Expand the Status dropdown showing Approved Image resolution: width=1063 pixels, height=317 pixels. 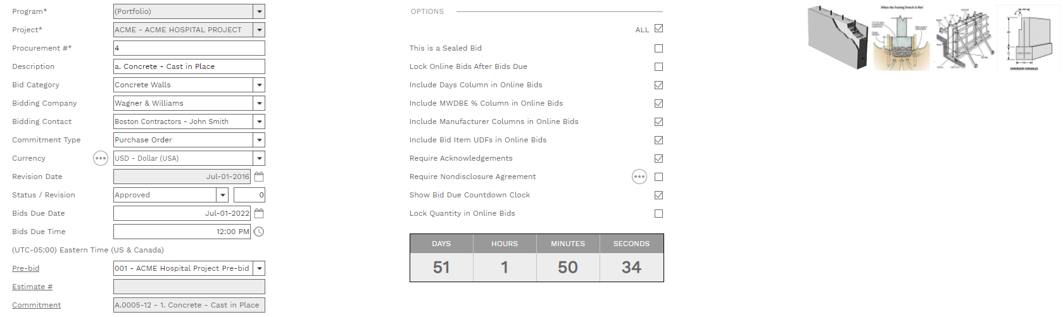[222, 195]
